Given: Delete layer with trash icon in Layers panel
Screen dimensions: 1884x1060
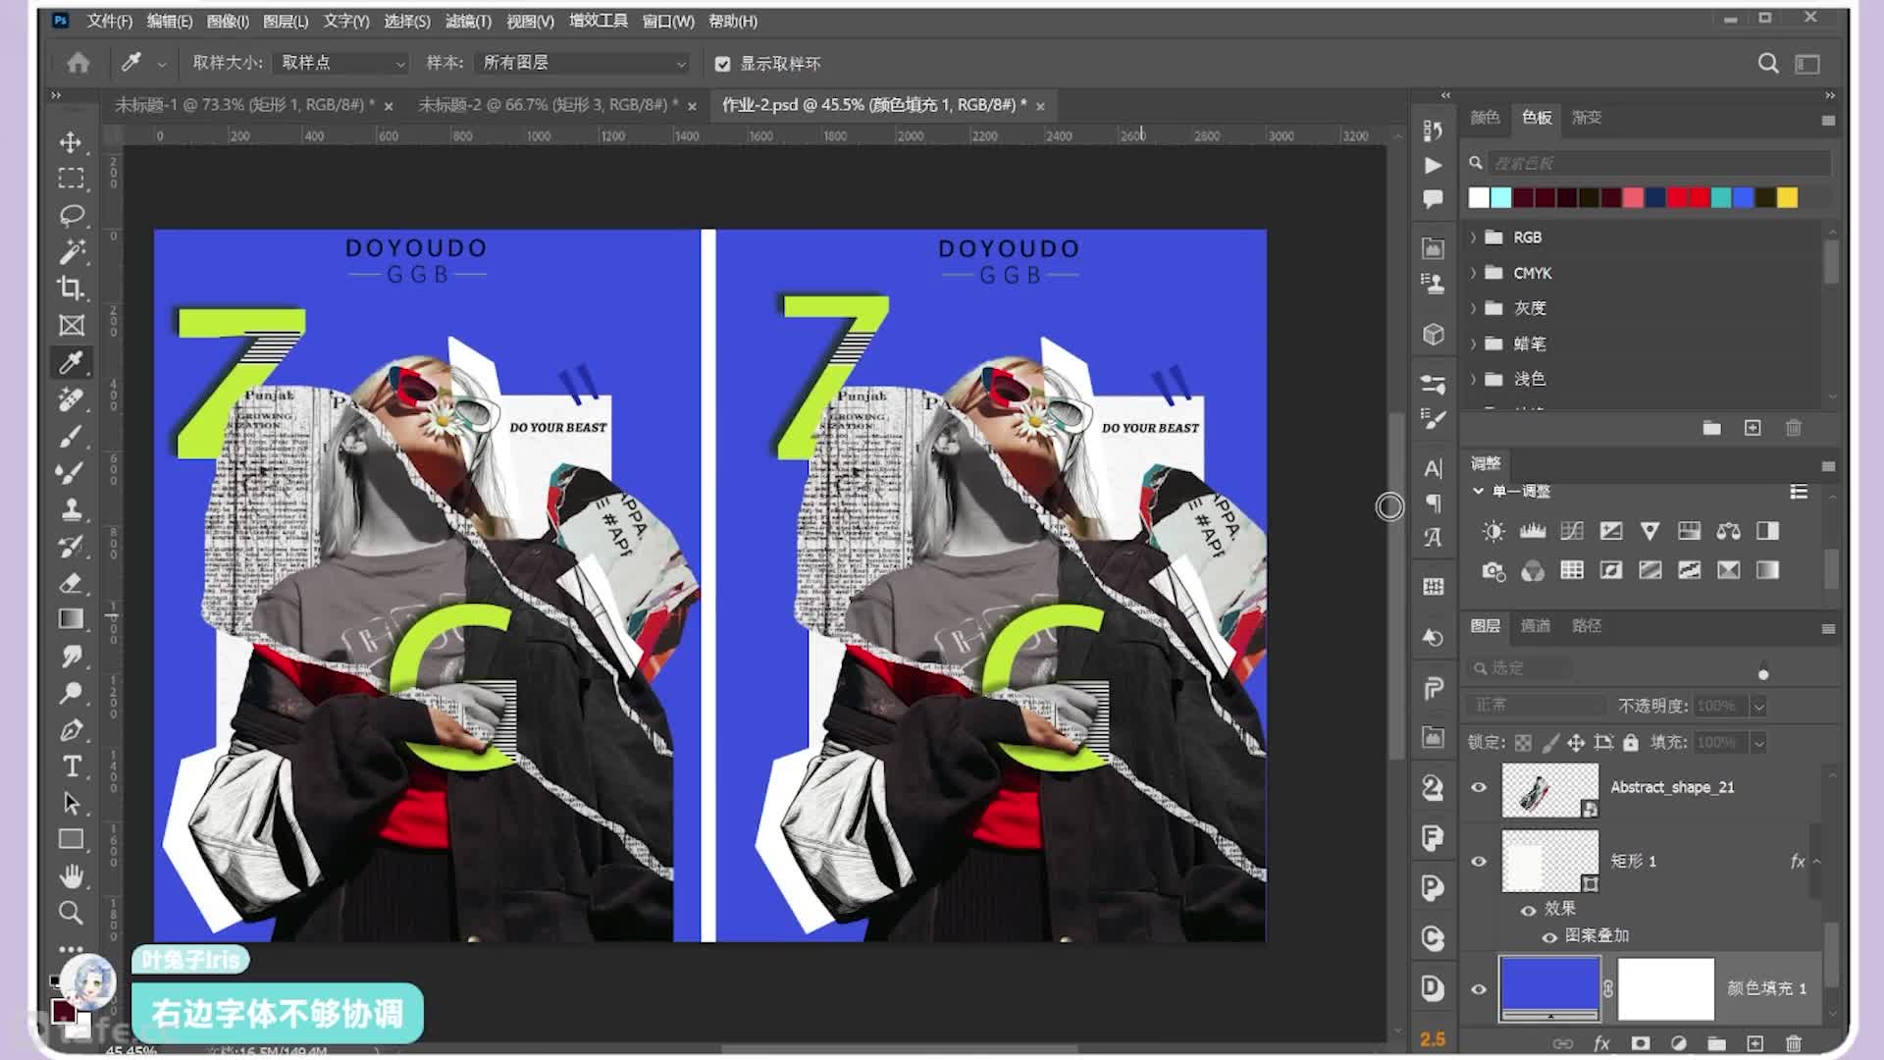Looking at the screenshot, I should (x=1794, y=1043).
